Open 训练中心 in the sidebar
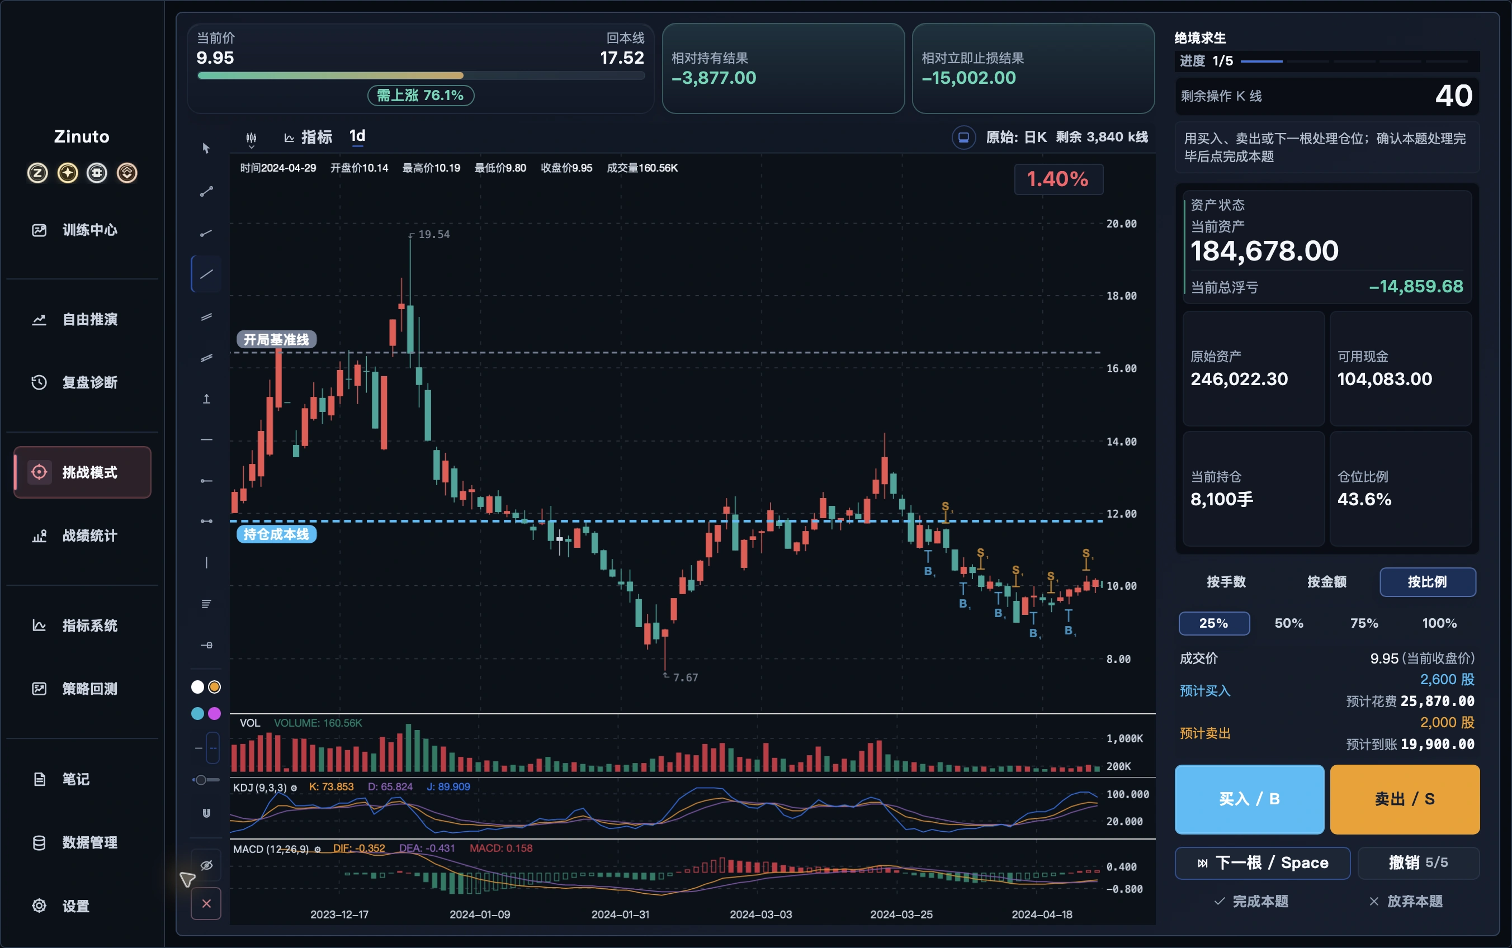The height and width of the screenshot is (948, 1512). [x=82, y=230]
